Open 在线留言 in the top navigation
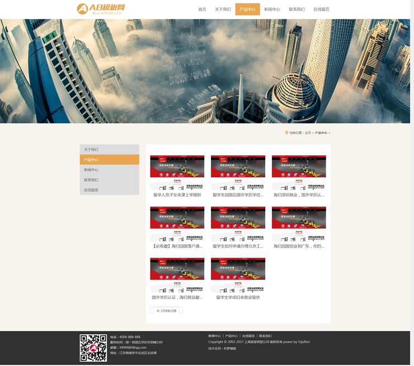This screenshot has height=366, width=414. (x=321, y=9)
